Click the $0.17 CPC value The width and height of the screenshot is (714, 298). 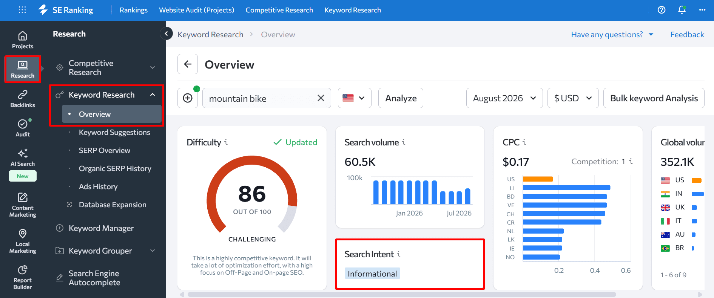516,162
